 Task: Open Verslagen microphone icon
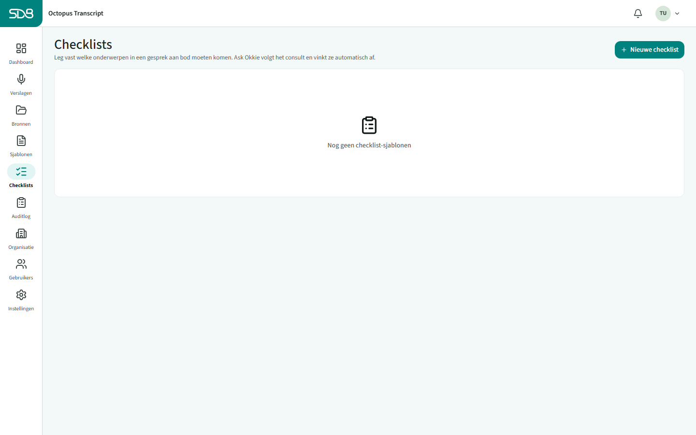(21, 79)
